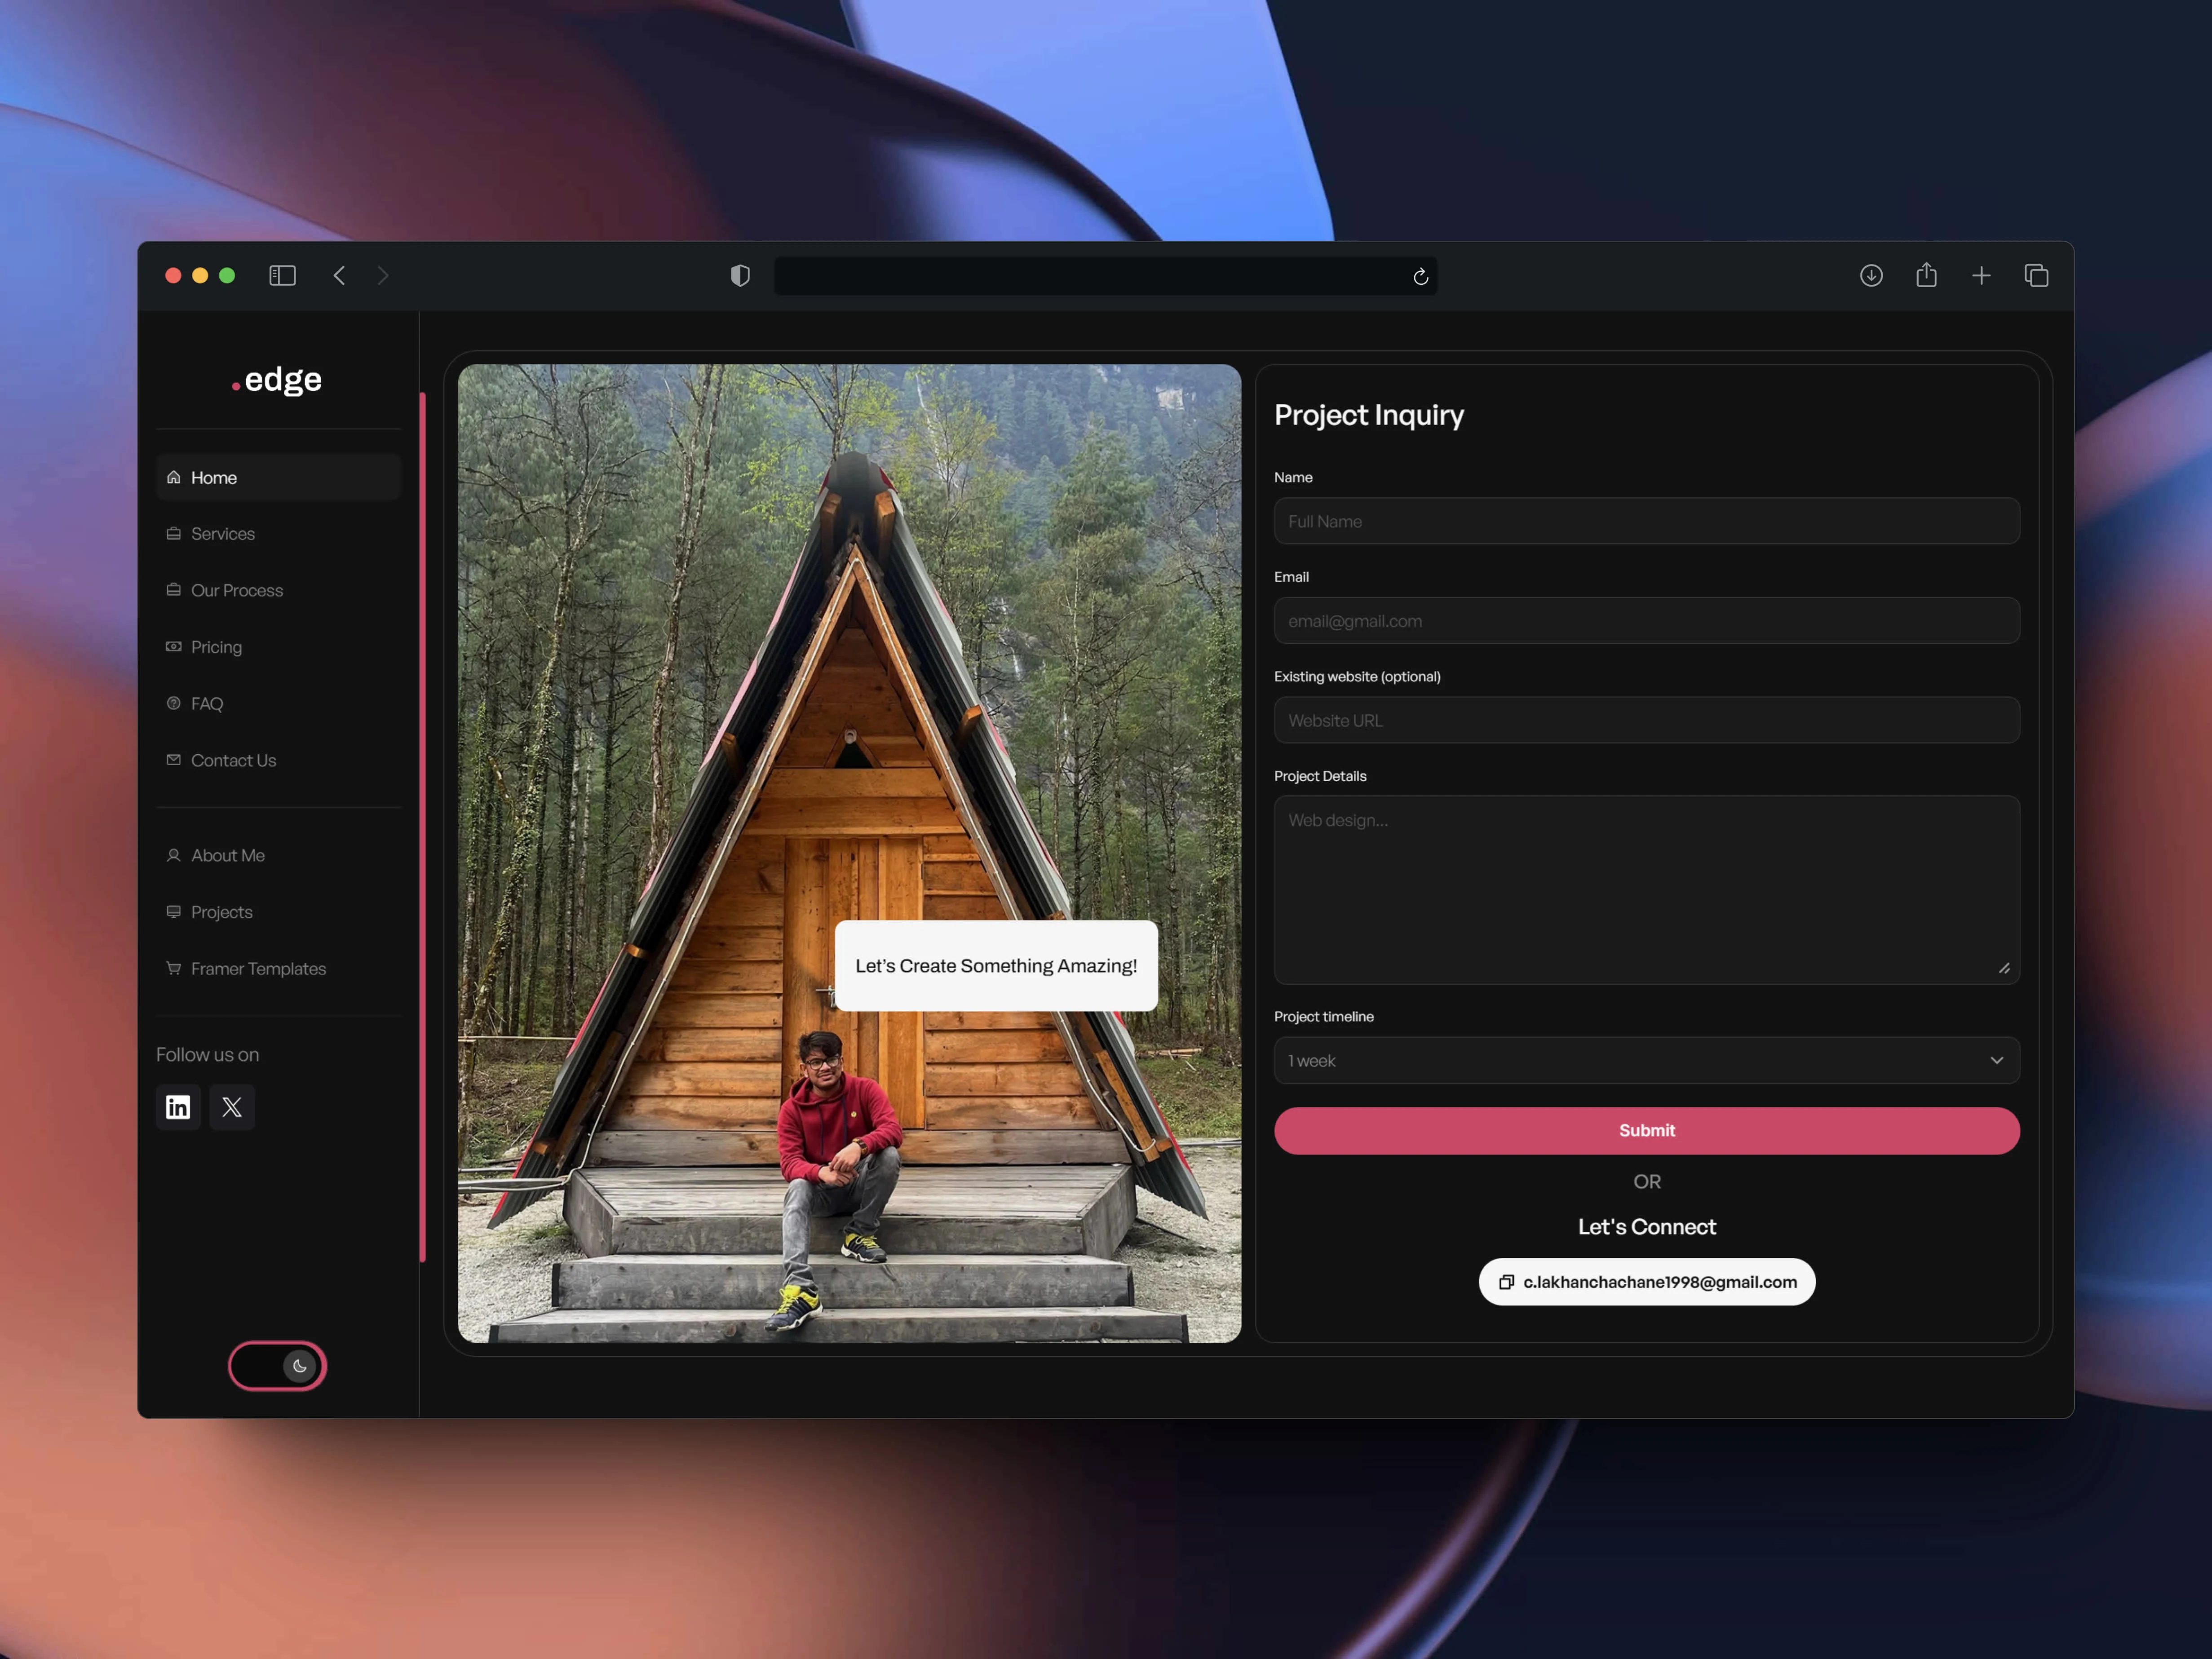
Task: Open Contact Us in the sidebar
Action: click(x=278, y=760)
